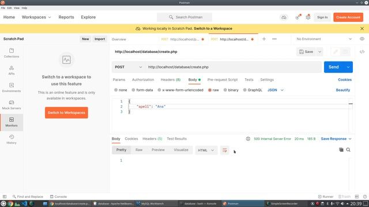Toggle sidebar from status bar

(x=5, y=197)
